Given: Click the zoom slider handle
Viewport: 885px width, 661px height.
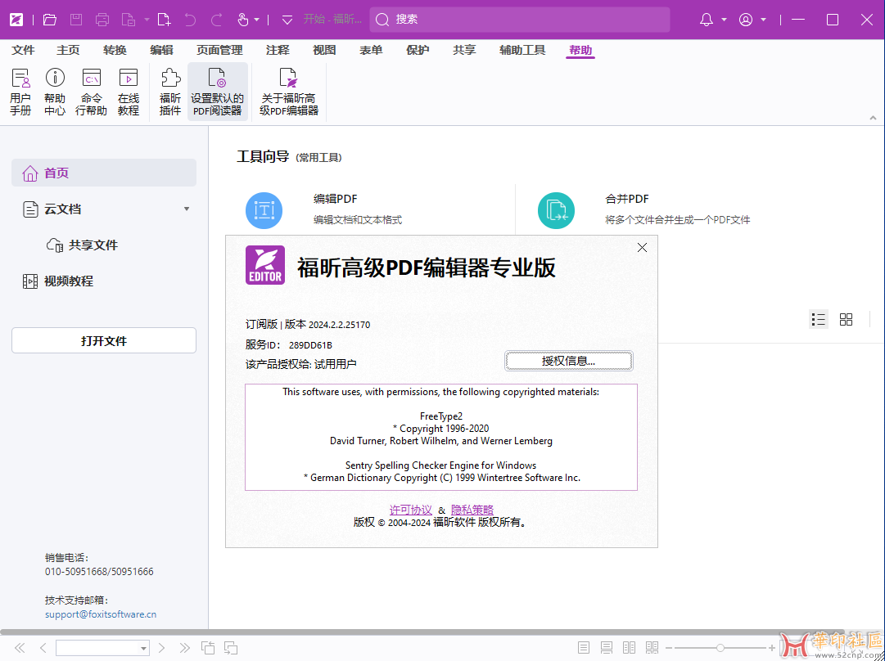Looking at the screenshot, I should (x=720, y=647).
